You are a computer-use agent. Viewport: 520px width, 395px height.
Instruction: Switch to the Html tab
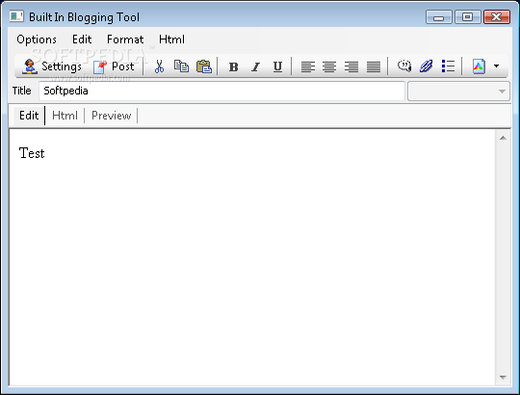coord(65,116)
